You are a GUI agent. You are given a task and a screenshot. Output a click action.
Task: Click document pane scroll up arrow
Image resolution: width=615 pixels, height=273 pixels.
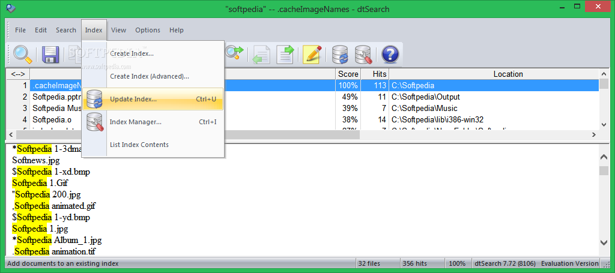pos(604,157)
